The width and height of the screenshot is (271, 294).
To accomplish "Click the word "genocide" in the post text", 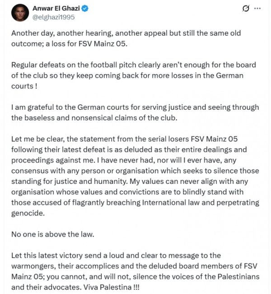I will pos(28,214).
